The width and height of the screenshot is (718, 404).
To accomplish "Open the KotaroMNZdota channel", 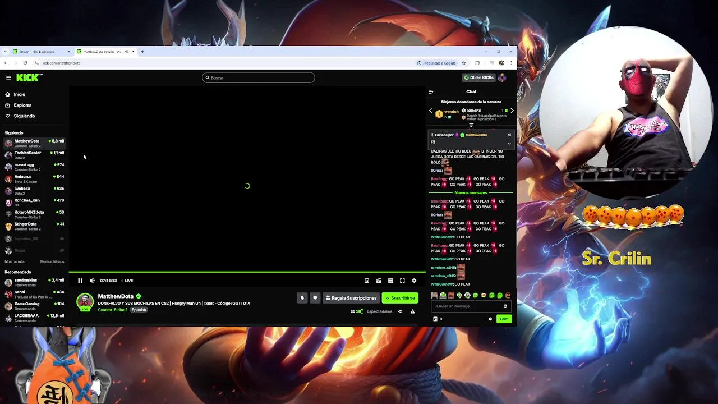I will pyautogui.click(x=34, y=214).
